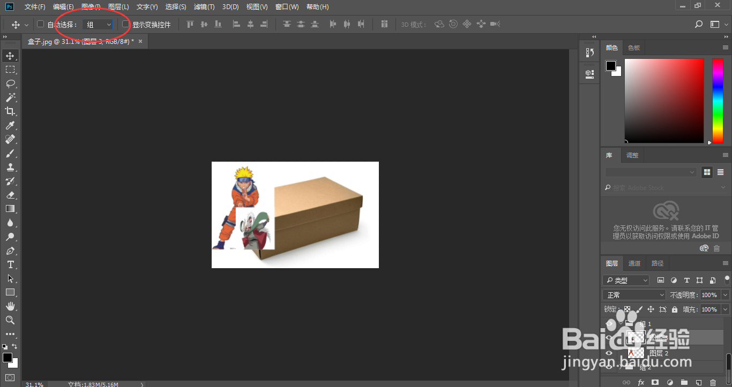Add a layer mask icon
This screenshot has height=387, width=732.
[x=655, y=382]
